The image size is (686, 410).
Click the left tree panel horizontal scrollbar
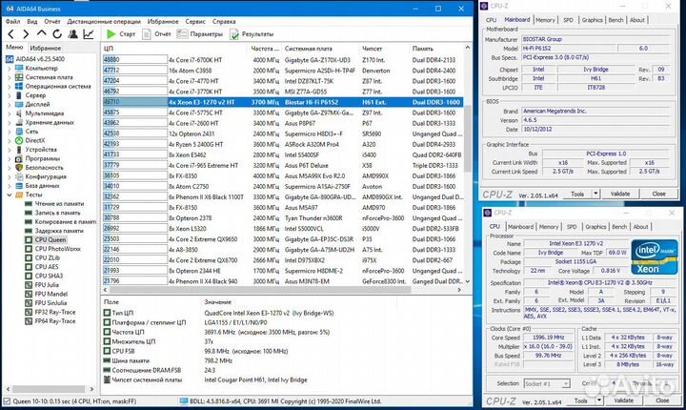[x=49, y=389]
